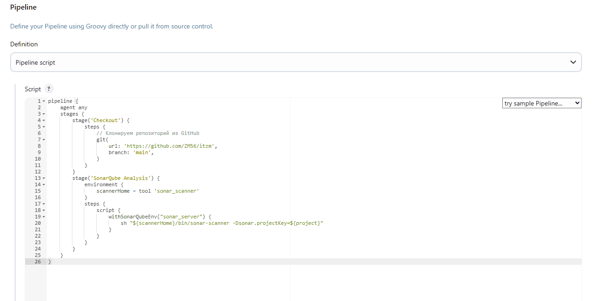Image resolution: width=604 pixels, height=301 pixels.
Task: Click the Script help question mark icon
Action: pos(49,89)
